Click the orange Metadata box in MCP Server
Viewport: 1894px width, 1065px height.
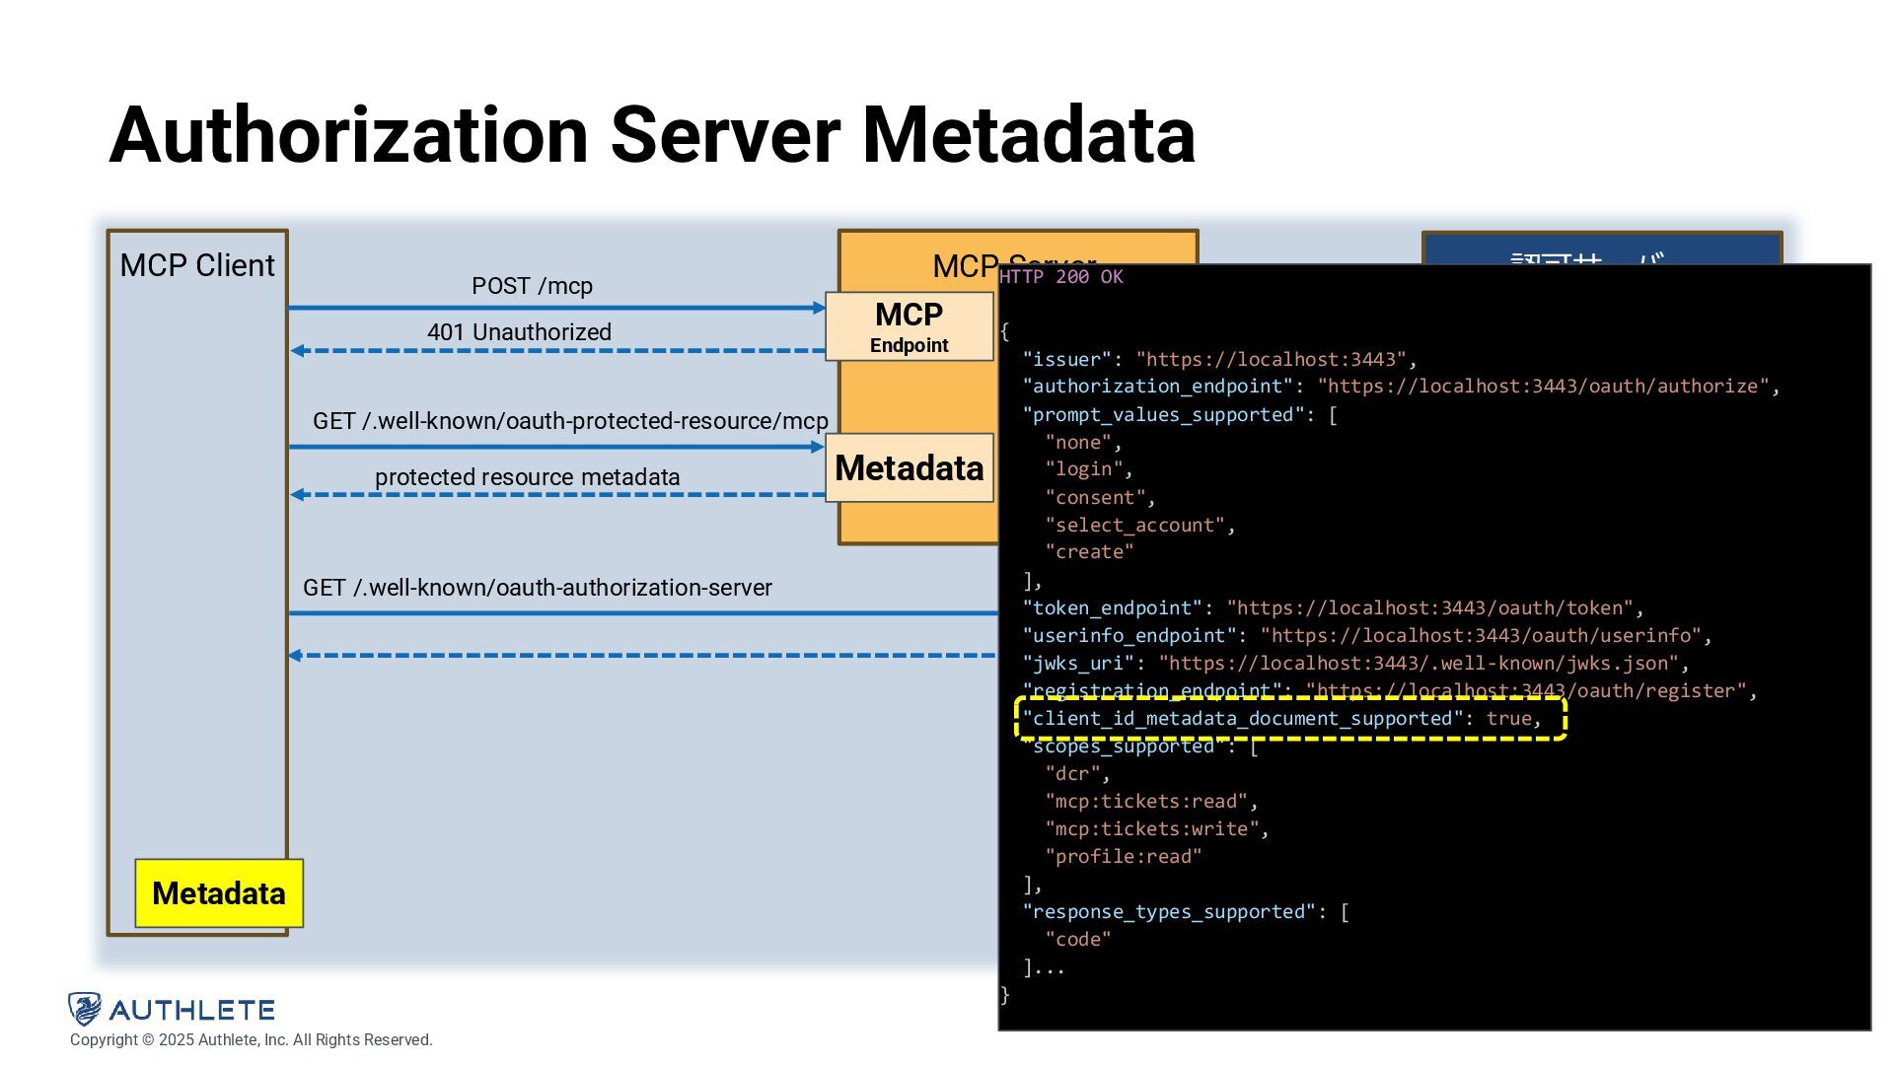pyautogui.click(x=909, y=468)
